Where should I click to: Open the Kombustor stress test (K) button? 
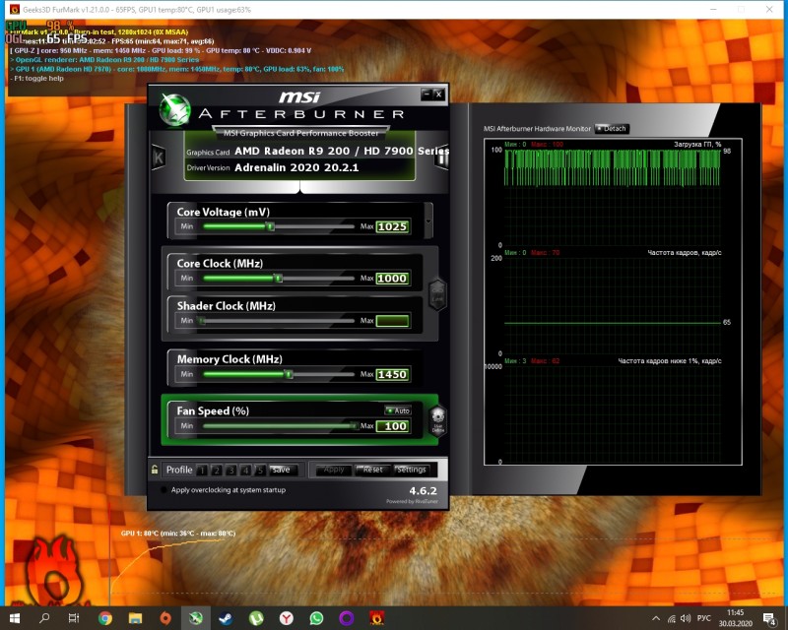coord(159,157)
